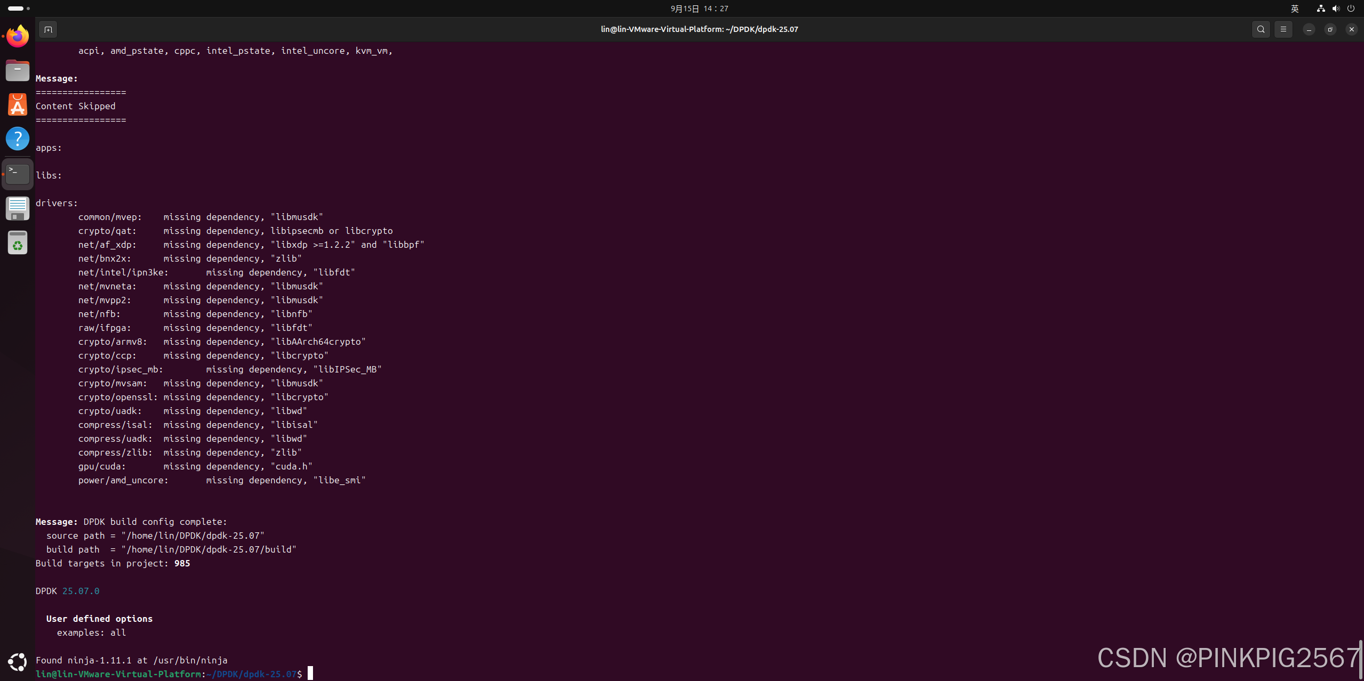Open the Disks utility from the dock
Screen dimensions: 1364x681
[x=17, y=208]
